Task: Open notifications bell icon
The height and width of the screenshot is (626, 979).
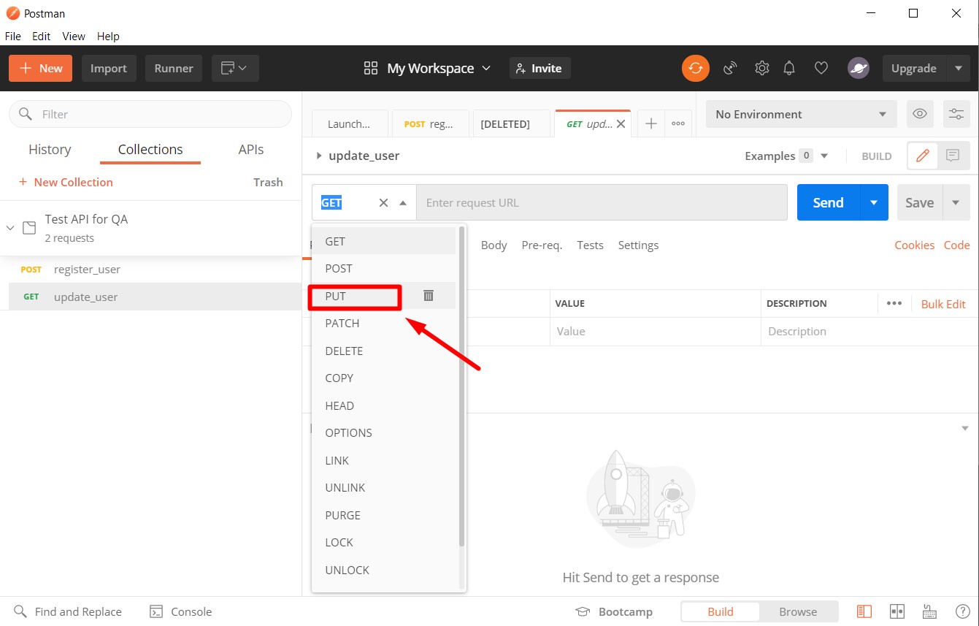Action: coord(789,68)
